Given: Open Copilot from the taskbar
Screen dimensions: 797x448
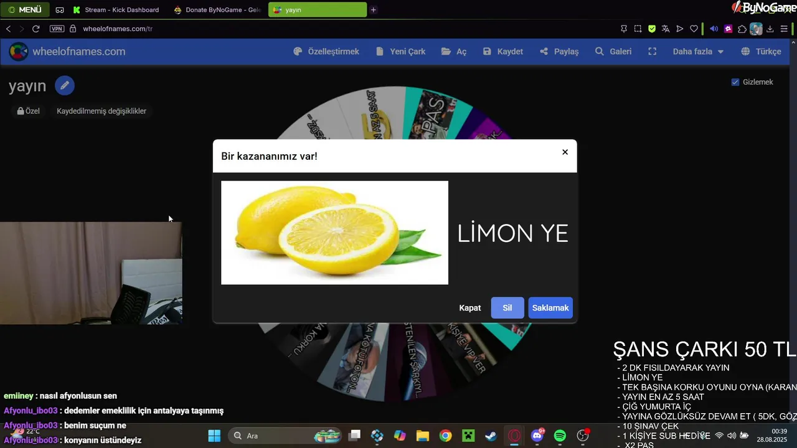Looking at the screenshot, I should tap(400, 436).
